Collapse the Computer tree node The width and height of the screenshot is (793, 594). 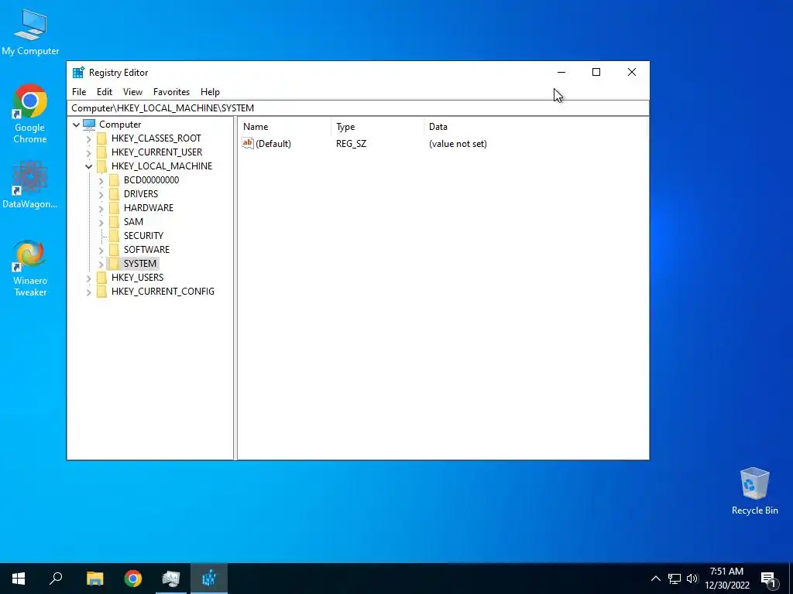coord(77,125)
